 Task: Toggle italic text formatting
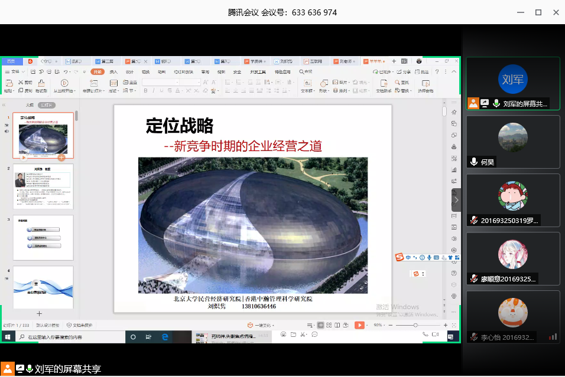(154, 91)
